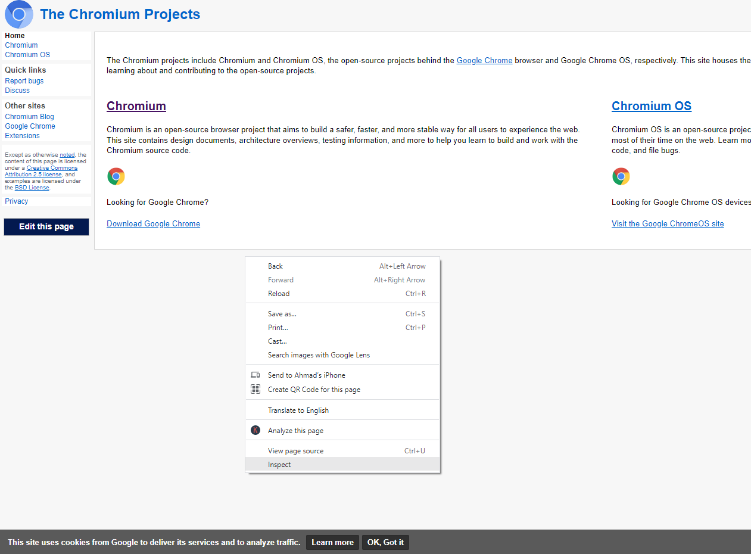Open Report bugs under Quick links
The height and width of the screenshot is (554, 751).
point(24,80)
